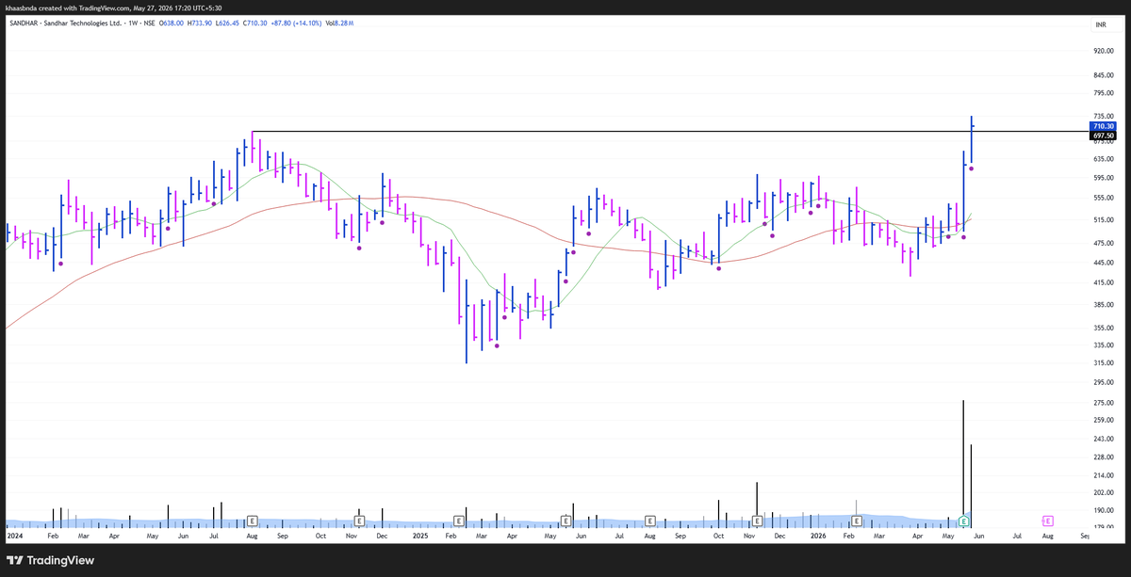
Task: Click the 2025 year label on time axis
Action: 420,536
